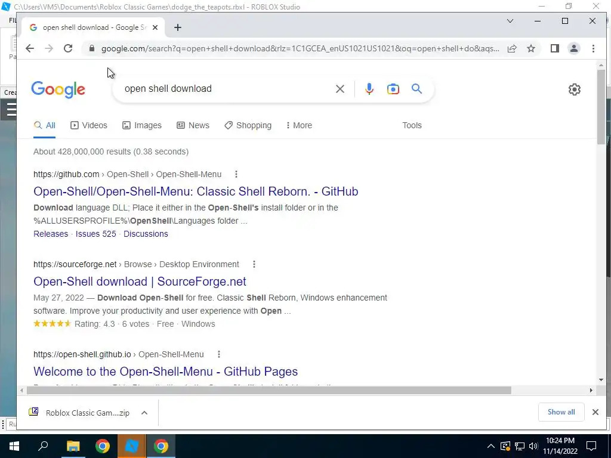
Task: View site info via the padlock icon
Action: pos(91,48)
